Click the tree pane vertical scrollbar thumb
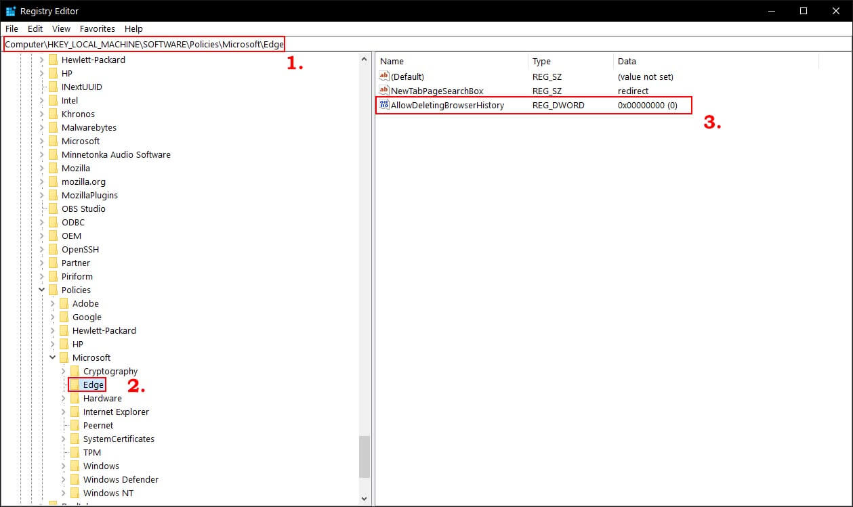The width and height of the screenshot is (853, 507). coord(365,456)
